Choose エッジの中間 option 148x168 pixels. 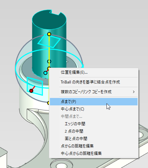coord(94,124)
